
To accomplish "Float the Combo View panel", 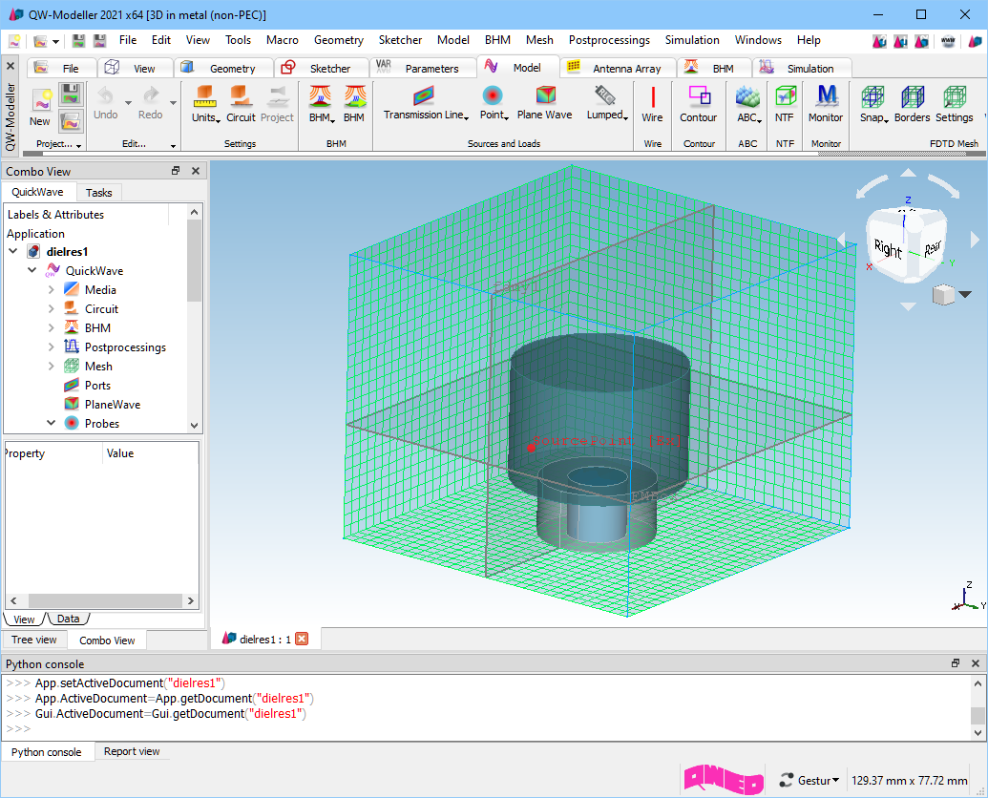I will tap(176, 171).
